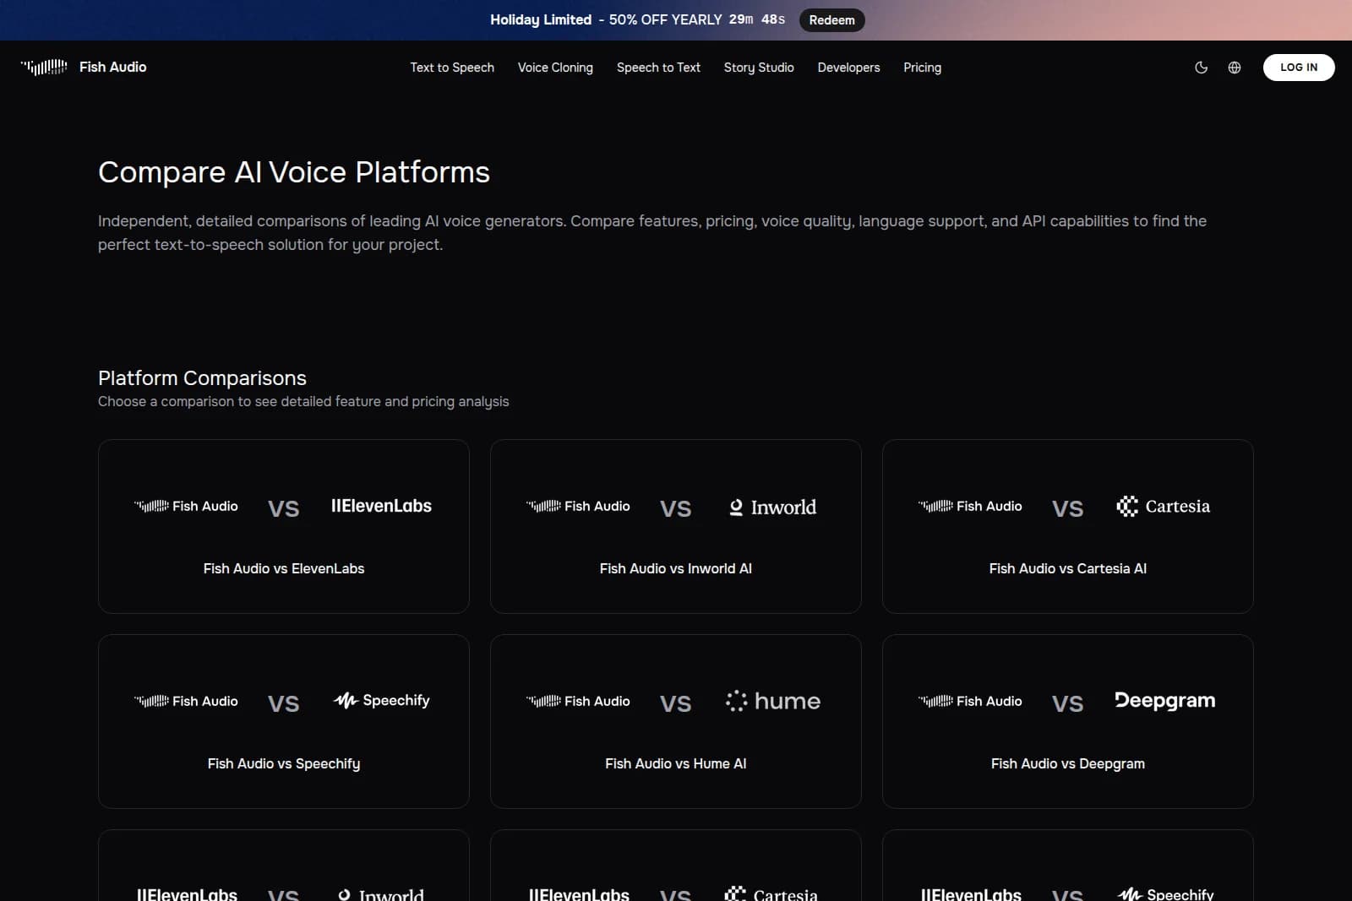The height and width of the screenshot is (901, 1352).
Task: Click the Cartesia logo
Action: pyautogui.click(x=1163, y=507)
